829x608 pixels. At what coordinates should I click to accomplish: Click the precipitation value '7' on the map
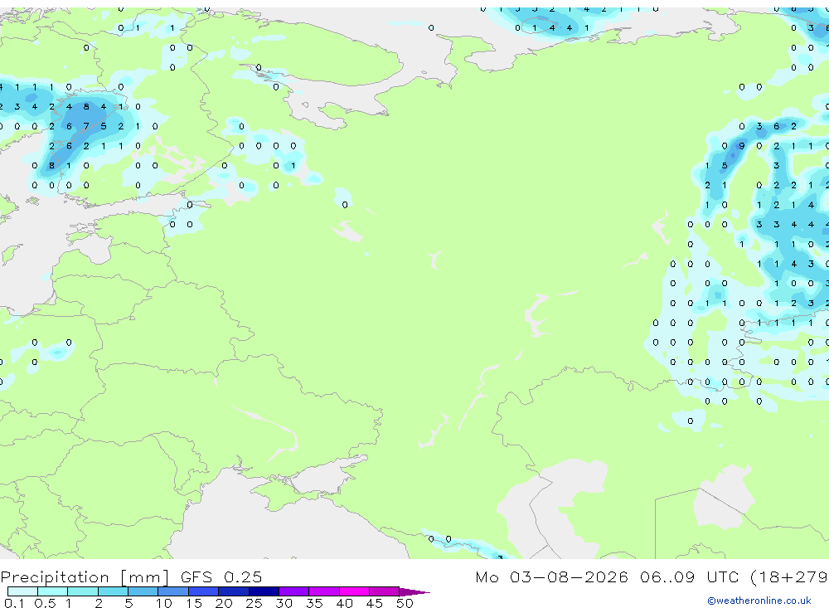(86, 126)
